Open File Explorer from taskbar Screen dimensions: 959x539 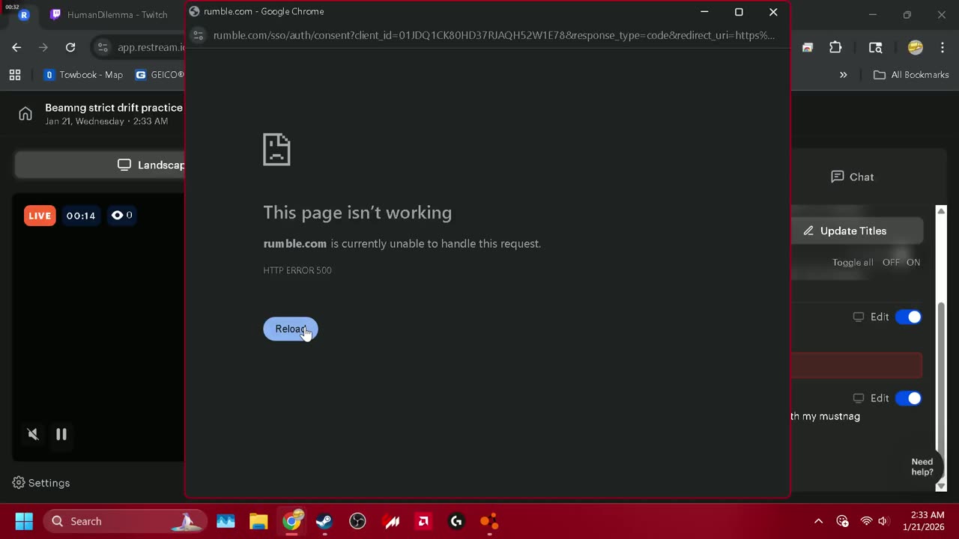(x=258, y=521)
